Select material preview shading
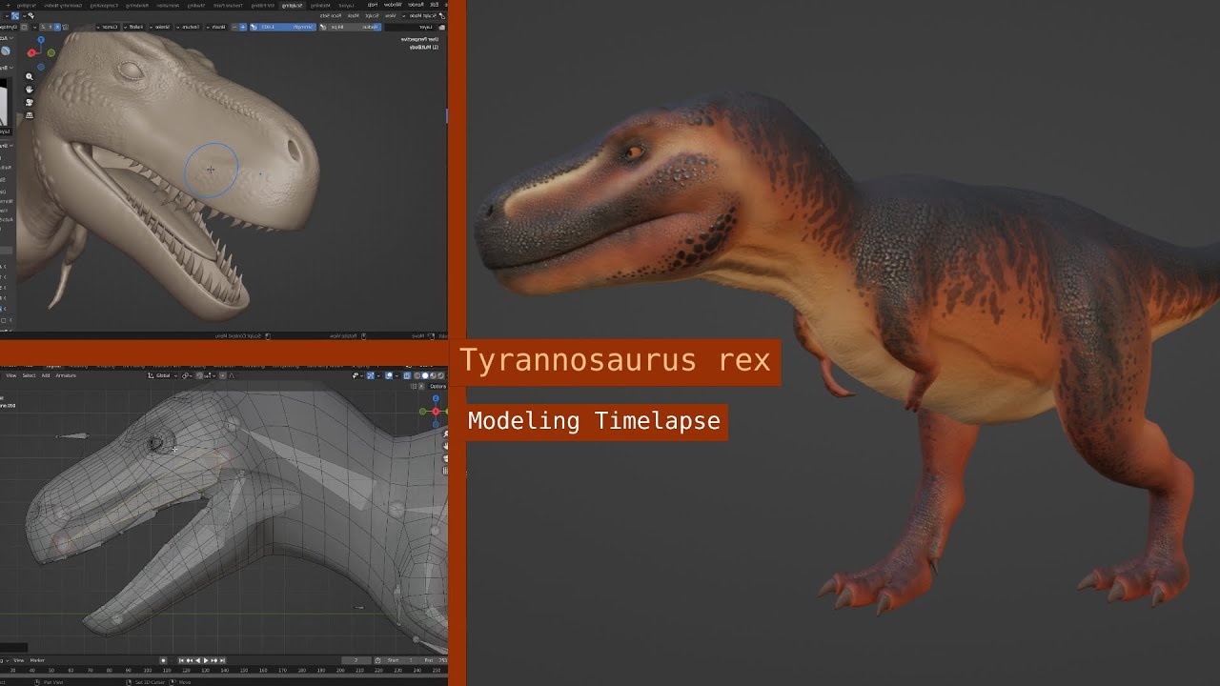The image size is (1220, 686). coord(433,375)
